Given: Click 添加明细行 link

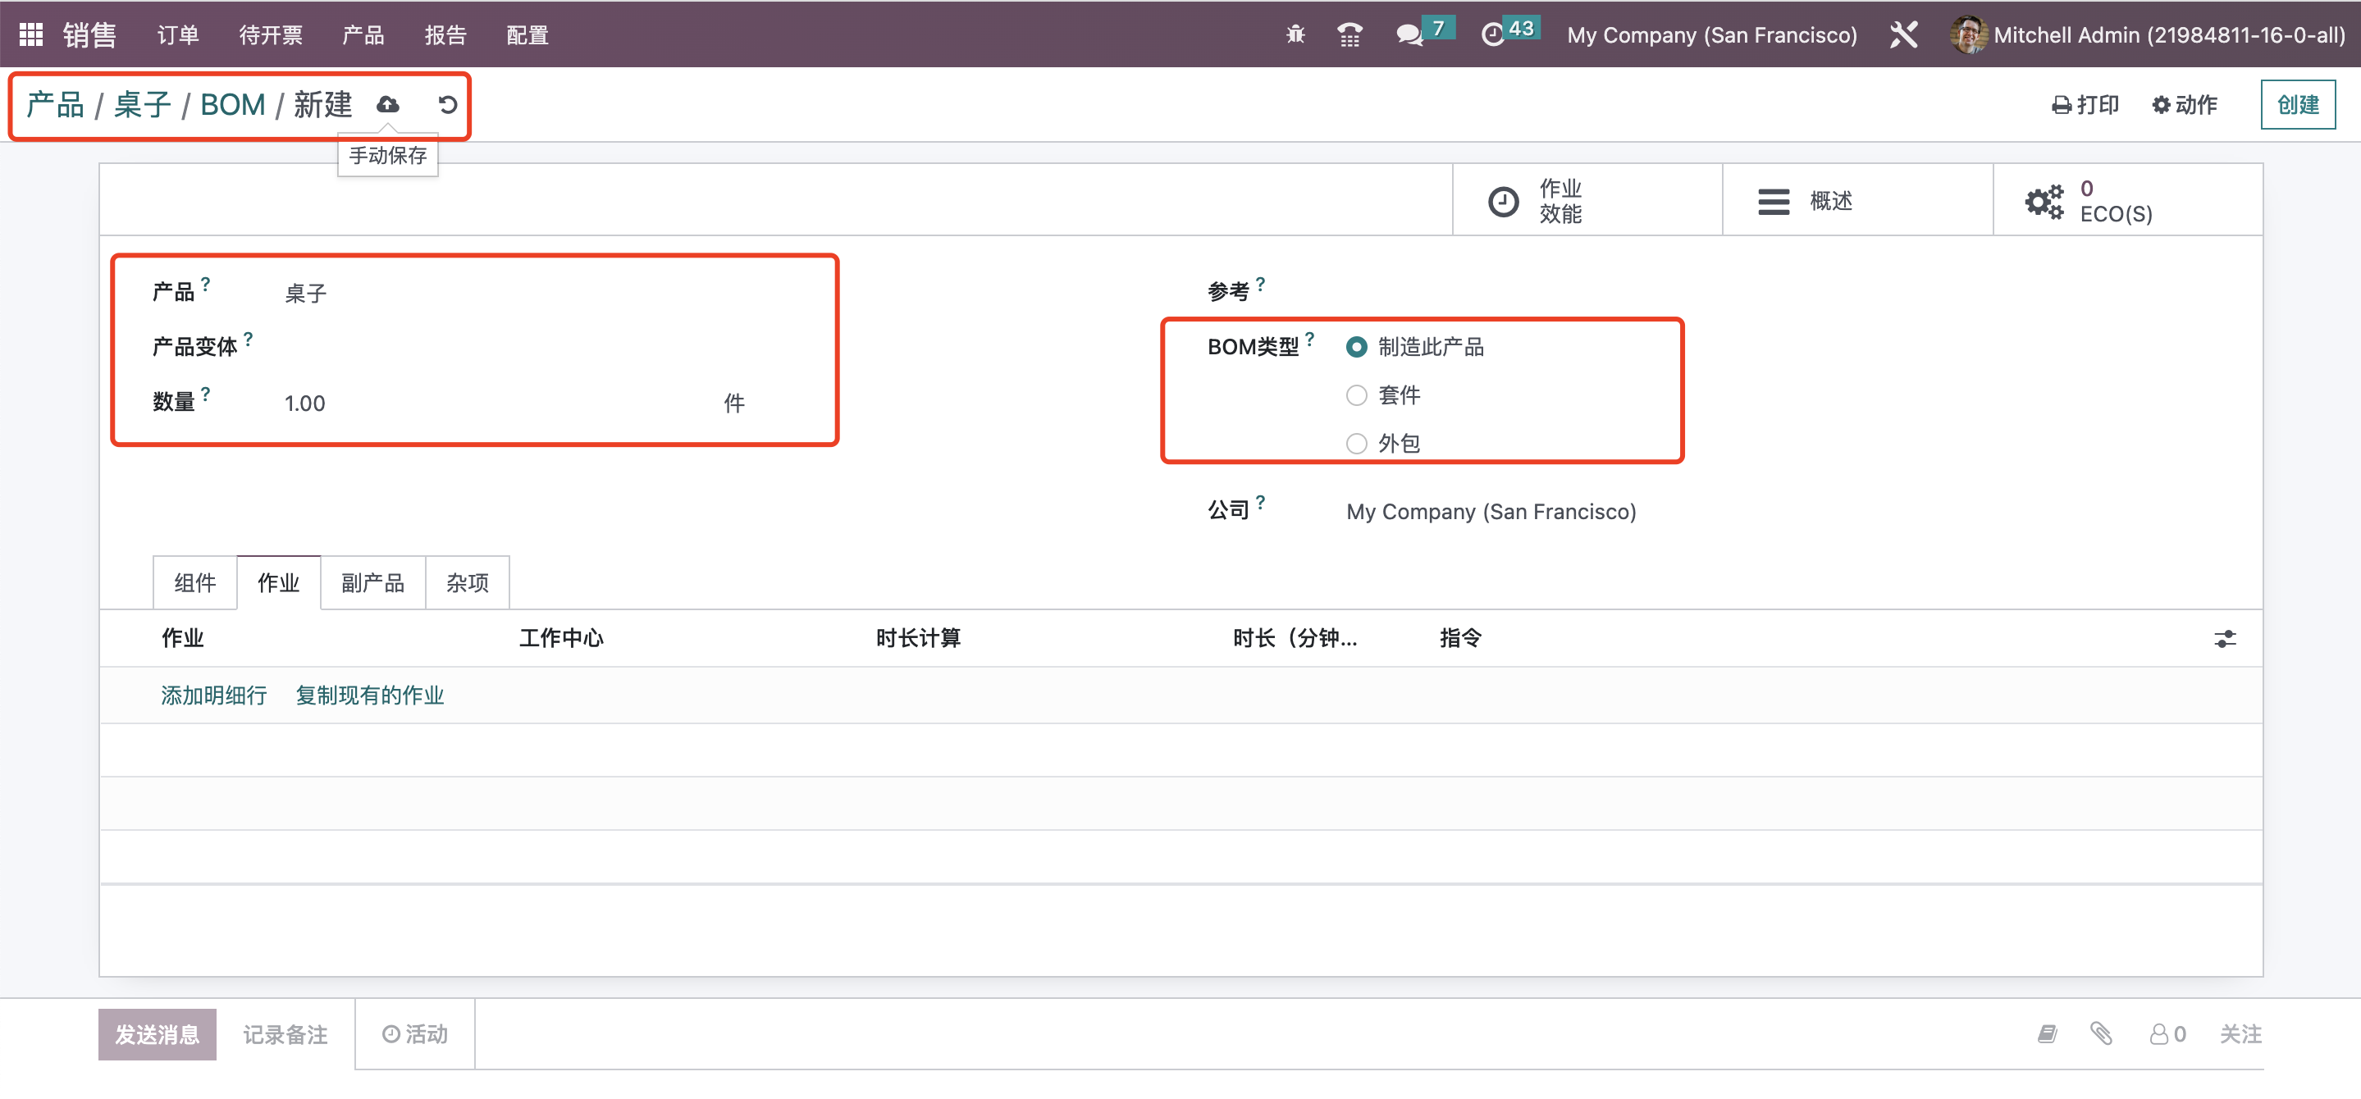Looking at the screenshot, I should [213, 695].
